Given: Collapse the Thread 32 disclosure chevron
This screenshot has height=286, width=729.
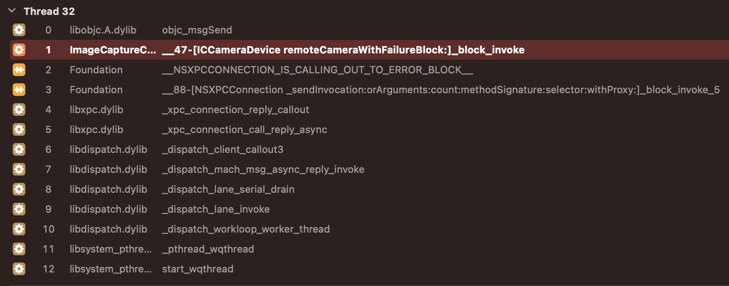Looking at the screenshot, I should coord(12,11).
